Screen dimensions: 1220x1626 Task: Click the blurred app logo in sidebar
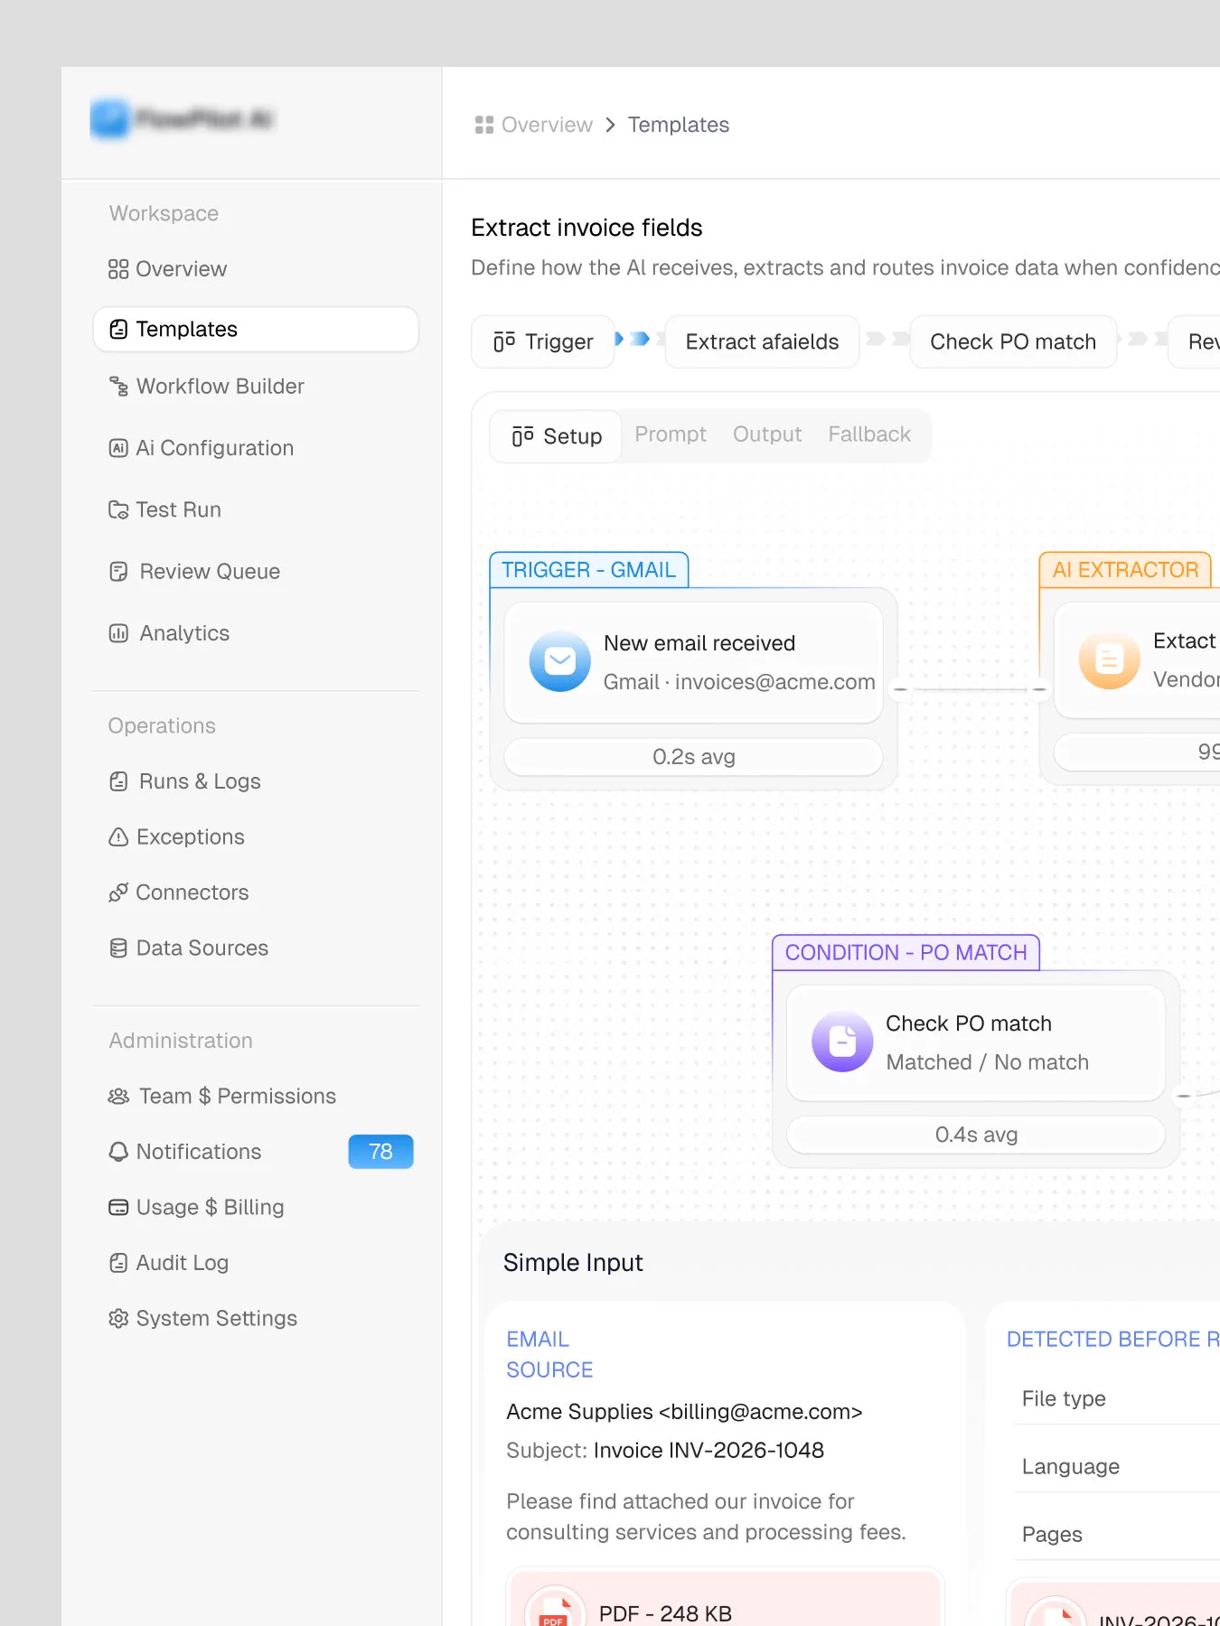[182, 119]
